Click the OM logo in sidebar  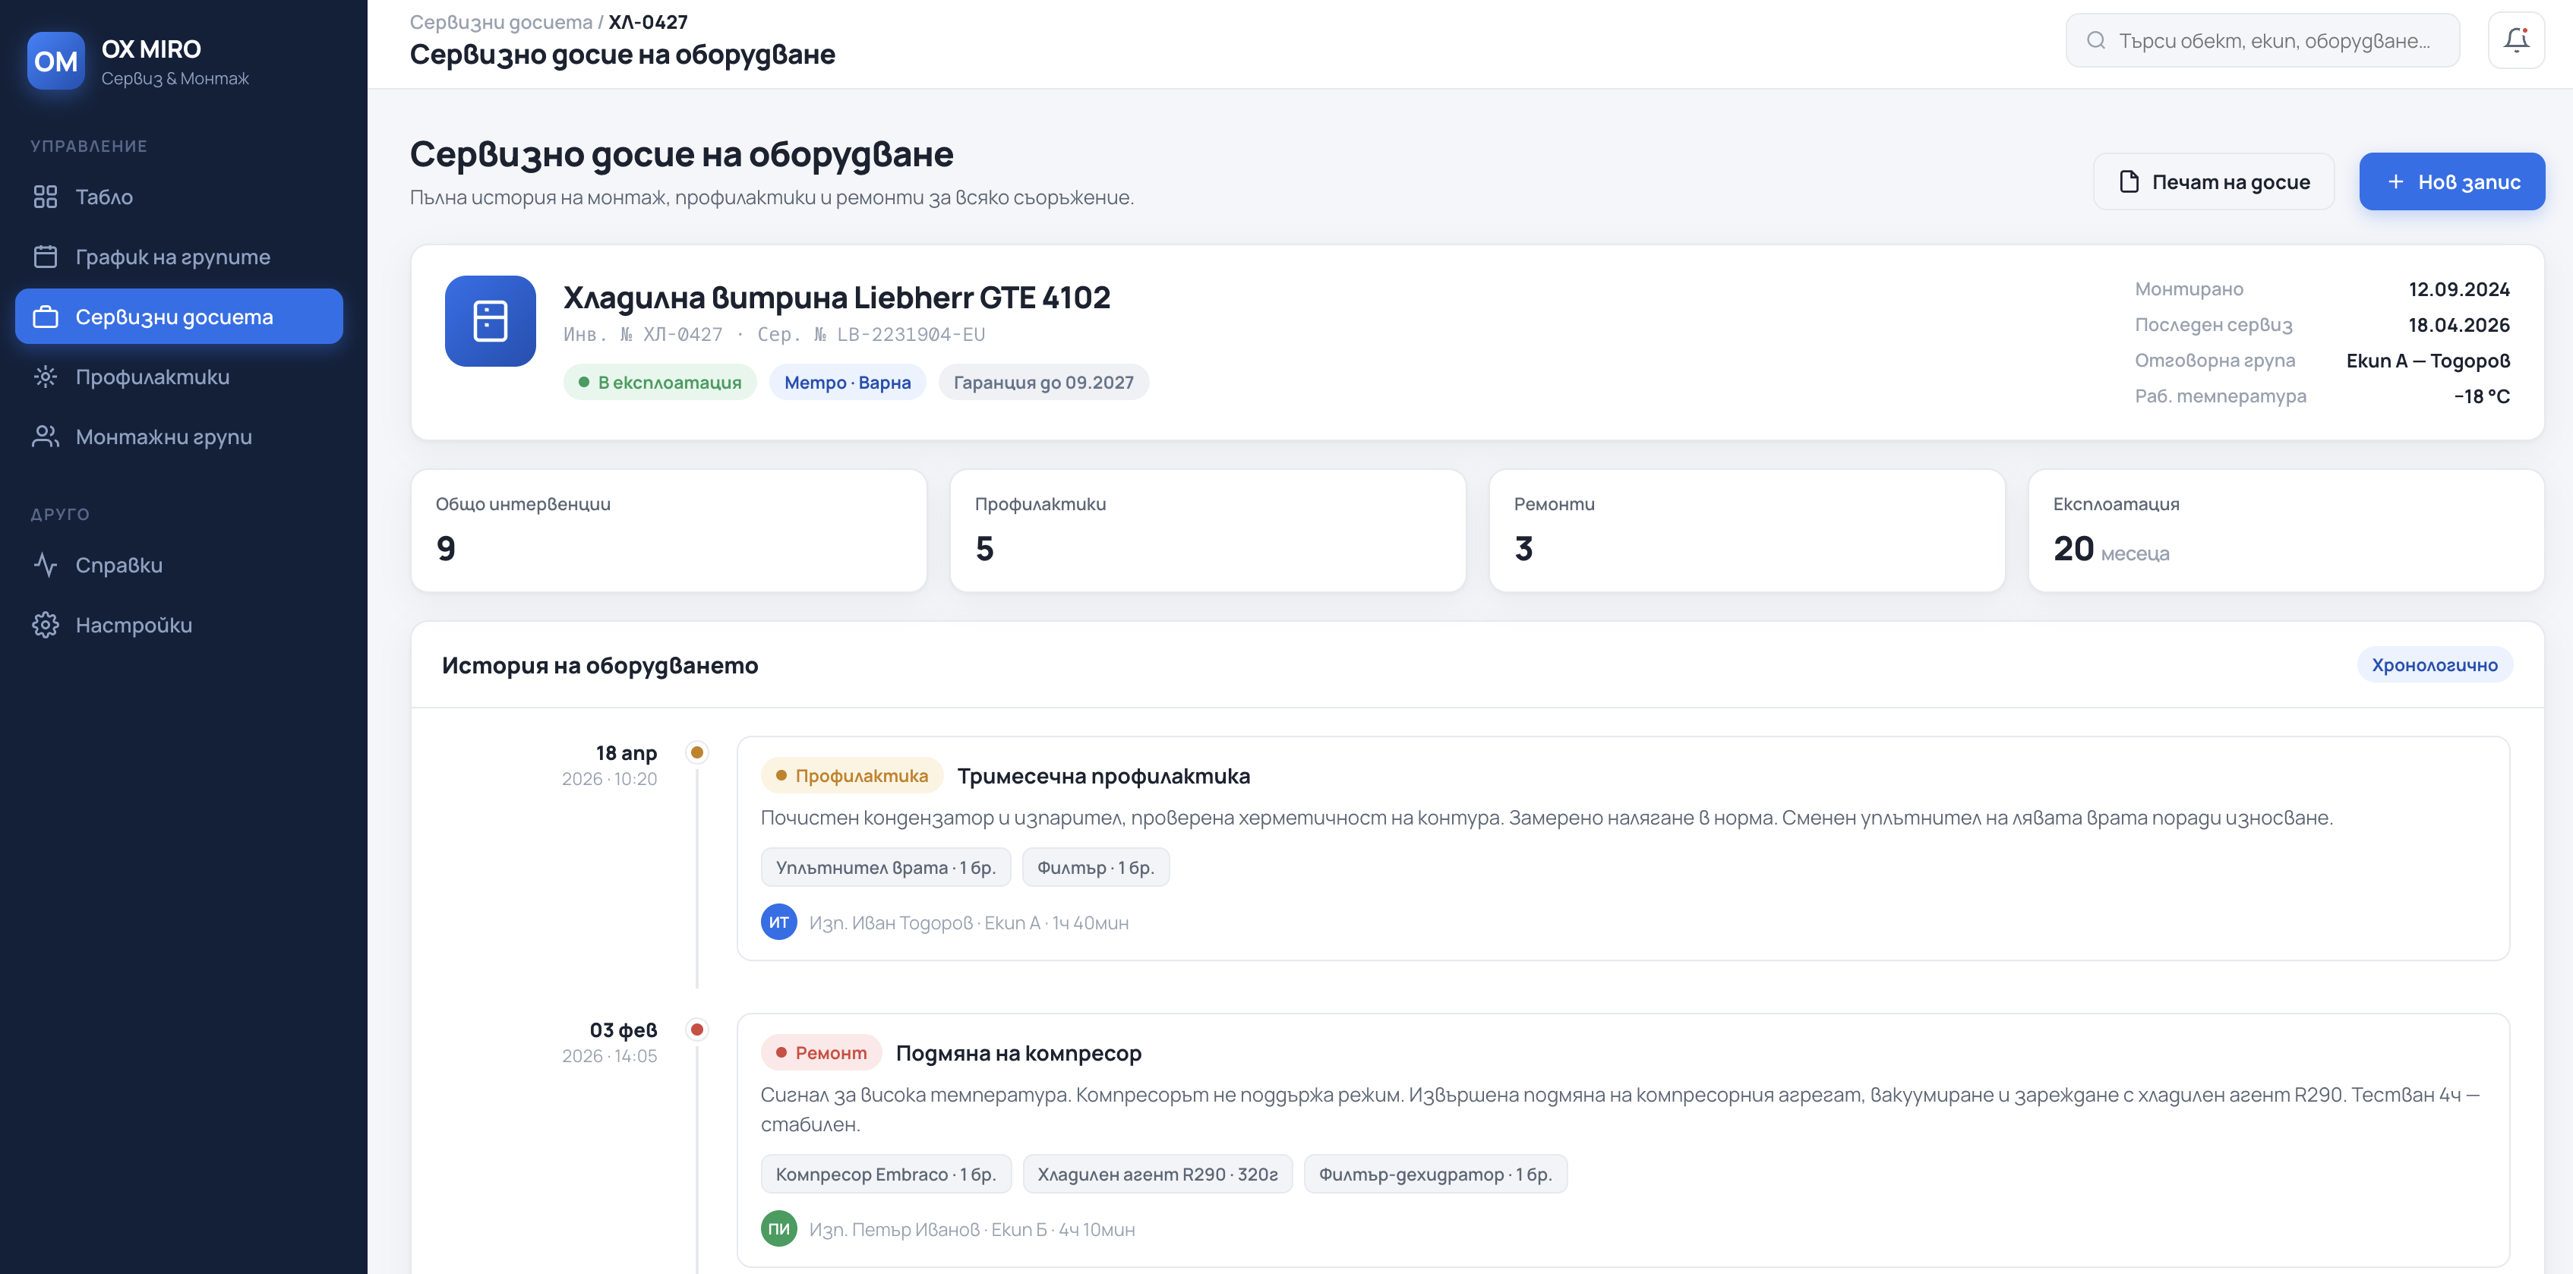(56, 61)
